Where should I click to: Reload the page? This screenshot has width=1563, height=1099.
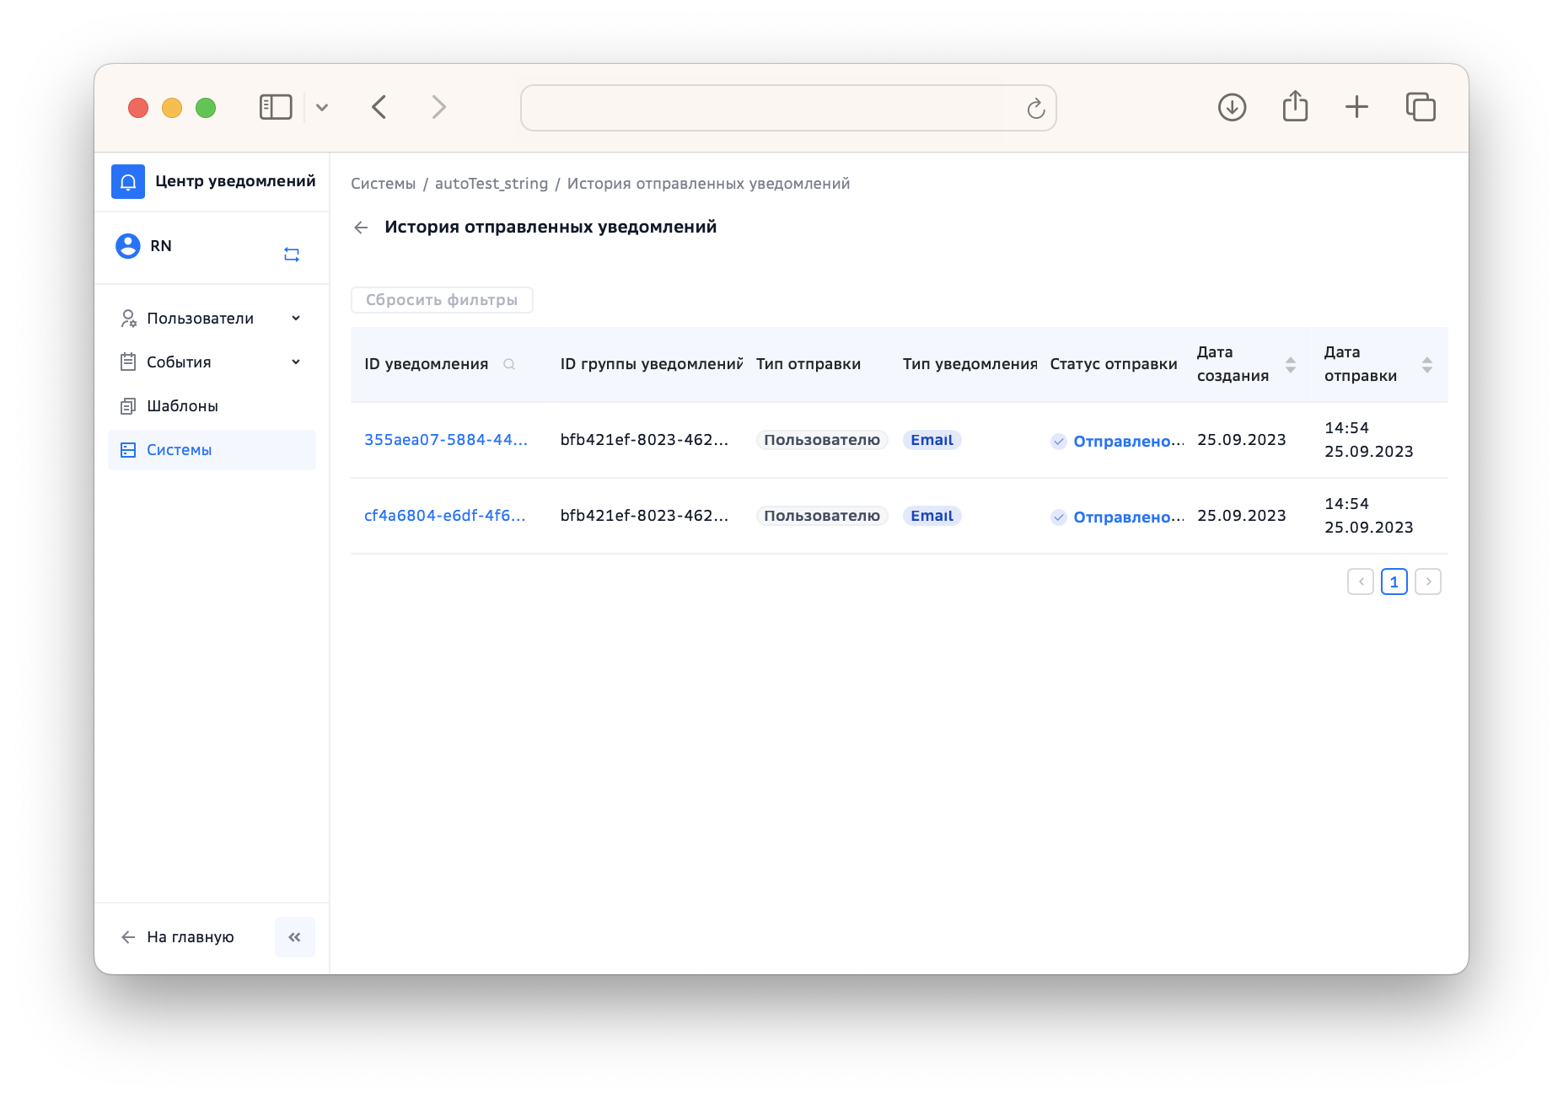click(1036, 108)
